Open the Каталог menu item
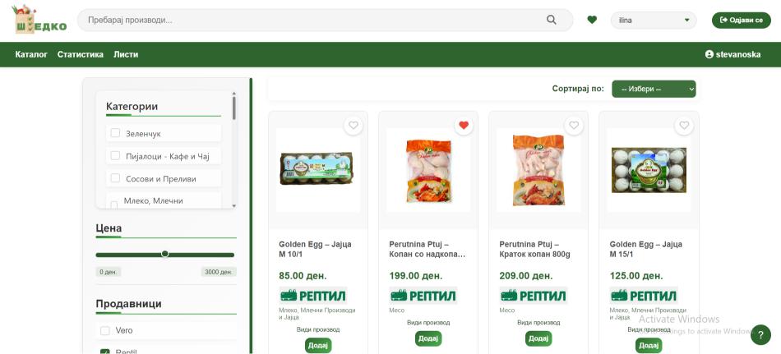The image size is (781, 354). click(x=31, y=54)
